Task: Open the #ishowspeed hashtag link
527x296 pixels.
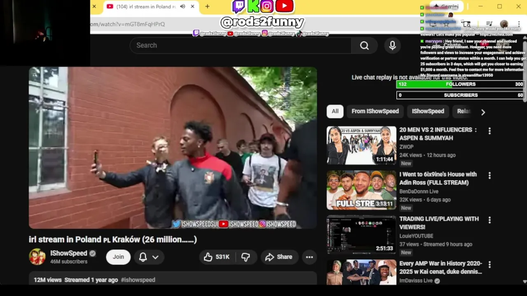Action: pyautogui.click(x=138, y=280)
